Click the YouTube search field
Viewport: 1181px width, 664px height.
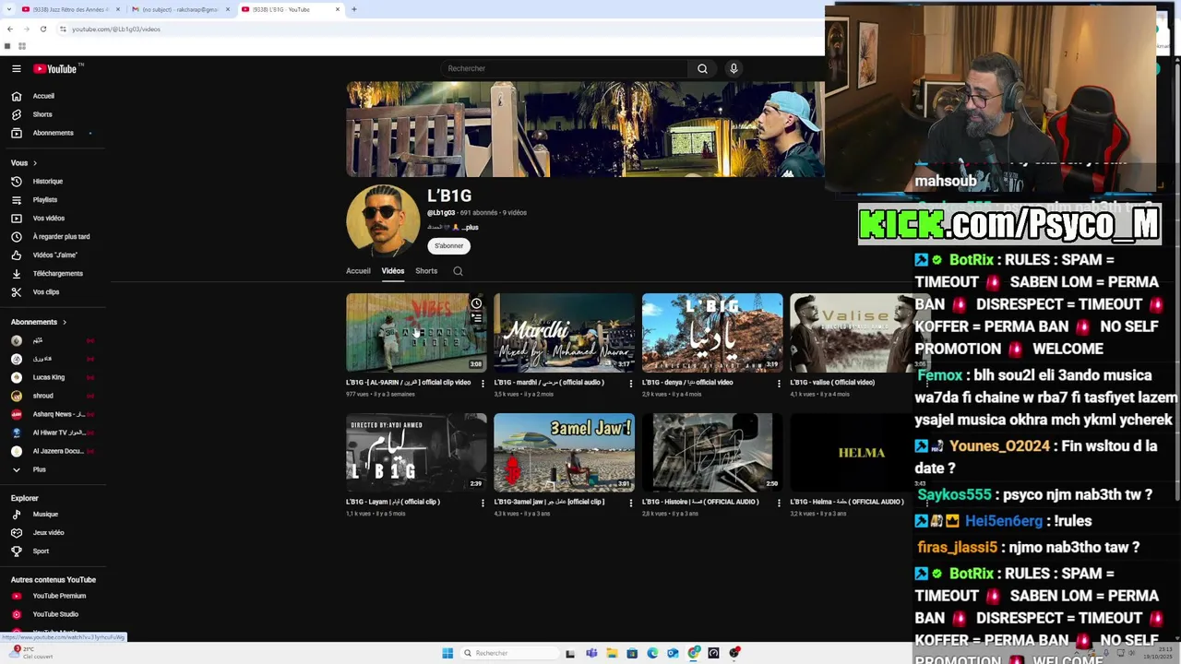point(564,68)
